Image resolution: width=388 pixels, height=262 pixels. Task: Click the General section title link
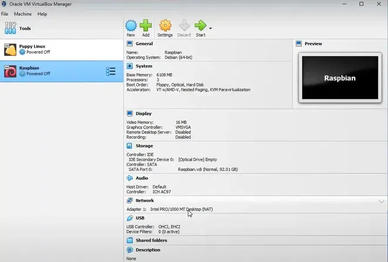coord(144,43)
